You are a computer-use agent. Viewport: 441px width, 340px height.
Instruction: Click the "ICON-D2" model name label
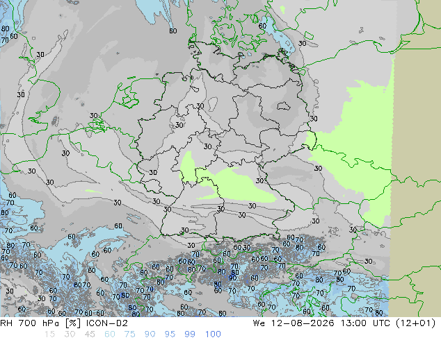[107, 323]
